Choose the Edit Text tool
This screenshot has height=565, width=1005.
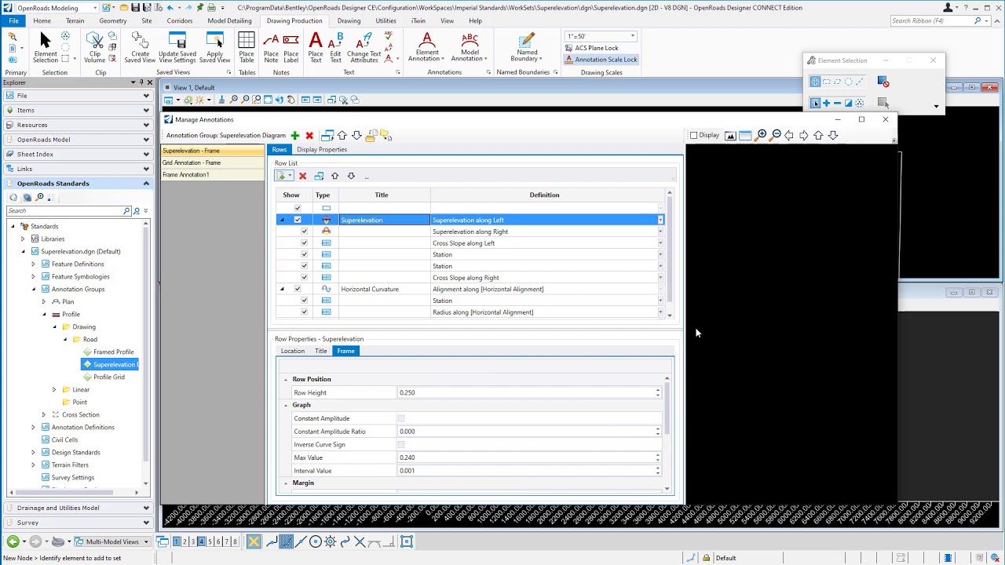(336, 48)
